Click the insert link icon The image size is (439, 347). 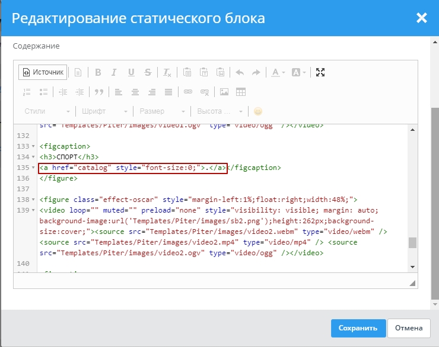(188, 92)
